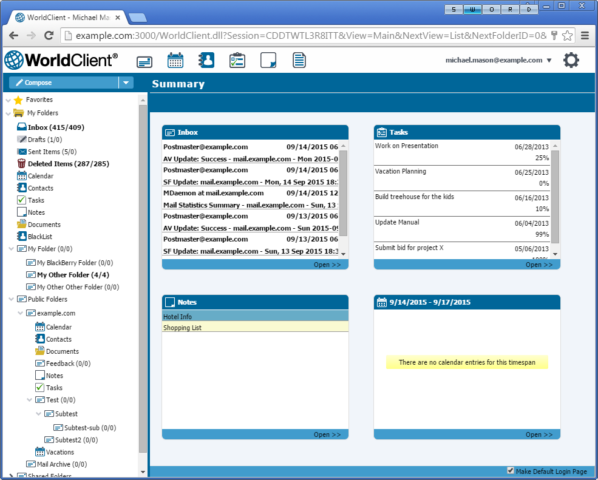Toggle Make Default Login Page checkbox
The width and height of the screenshot is (598, 480).
[x=511, y=471]
